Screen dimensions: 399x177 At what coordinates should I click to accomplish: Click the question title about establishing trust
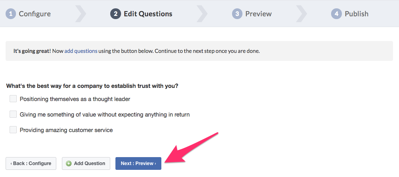click(92, 86)
